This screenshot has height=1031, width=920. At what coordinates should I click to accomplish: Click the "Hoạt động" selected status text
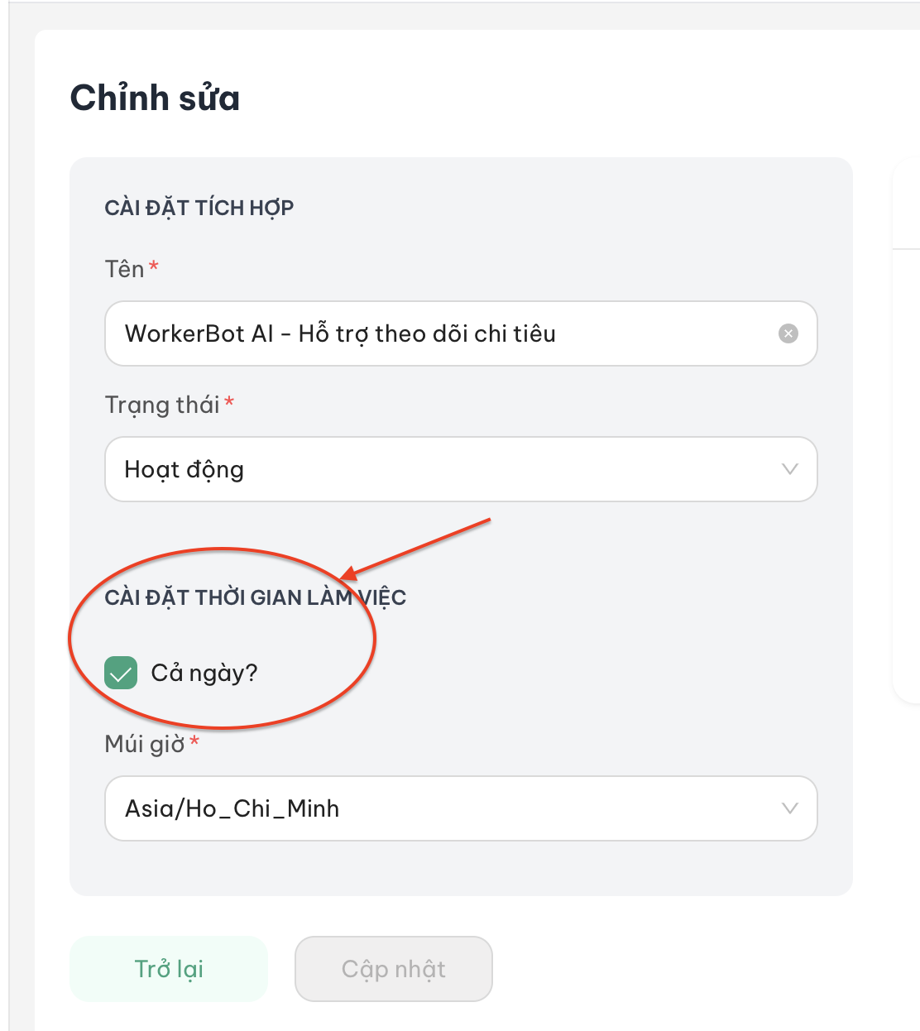[184, 469]
